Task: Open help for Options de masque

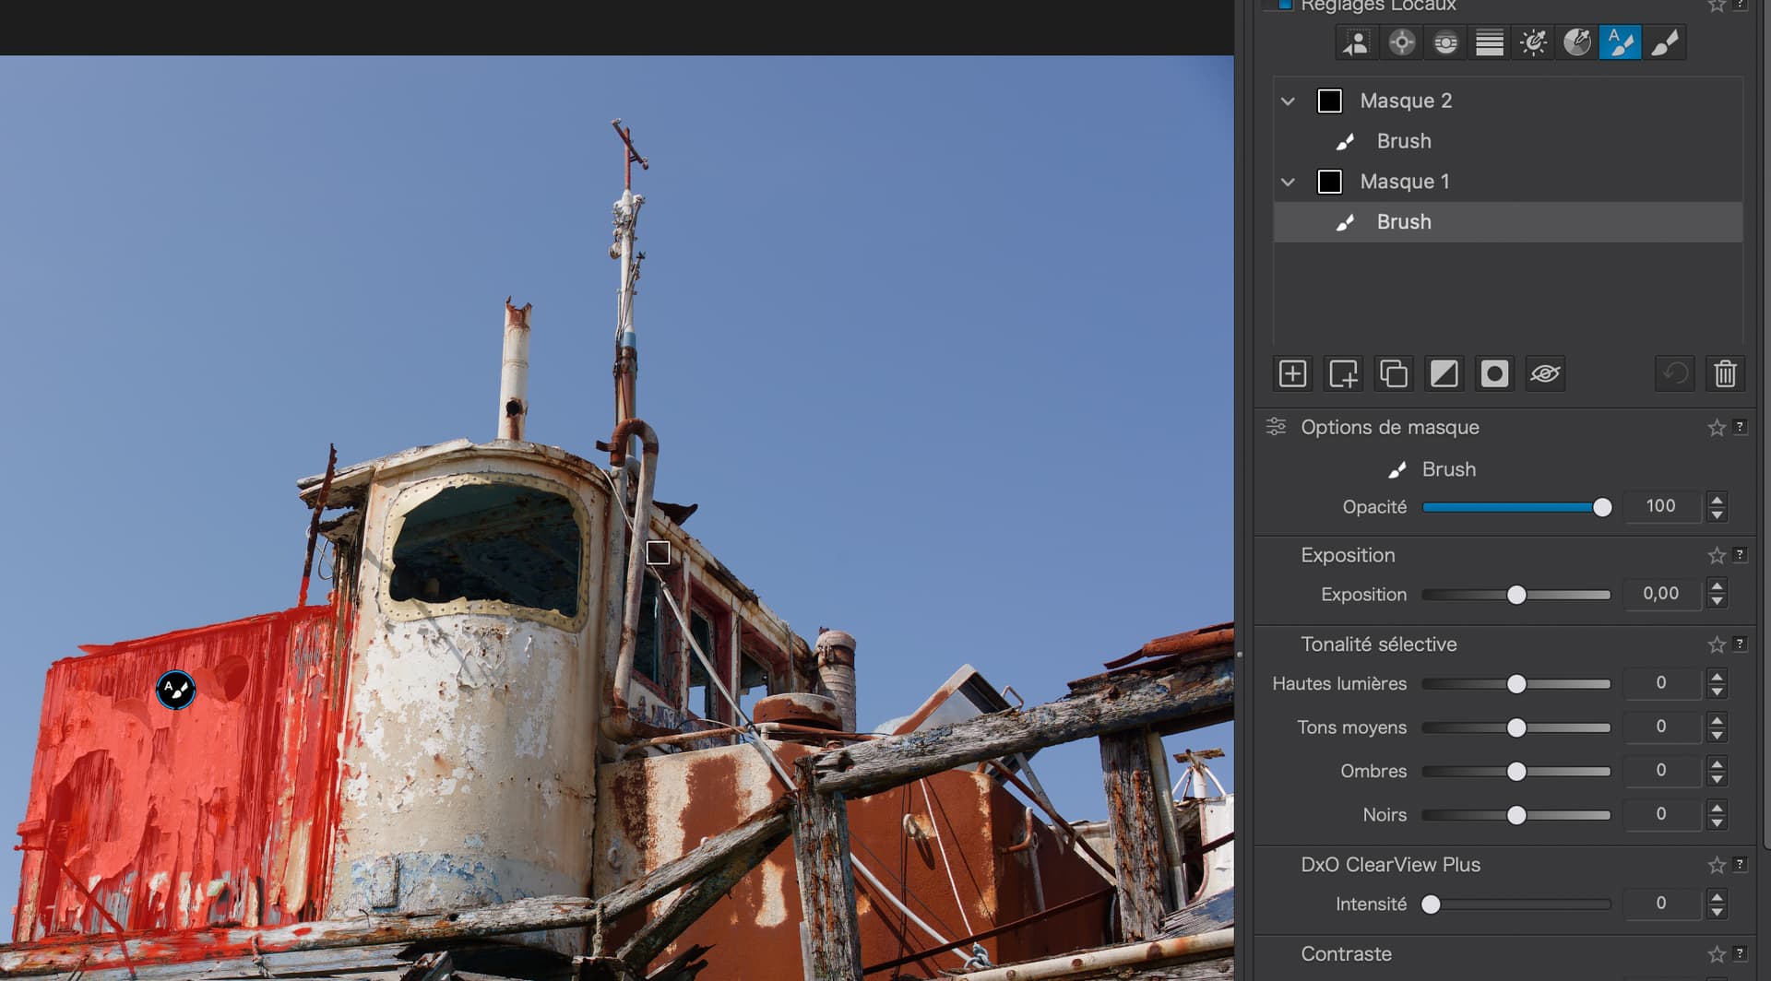Action: [x=1740, y=427]
